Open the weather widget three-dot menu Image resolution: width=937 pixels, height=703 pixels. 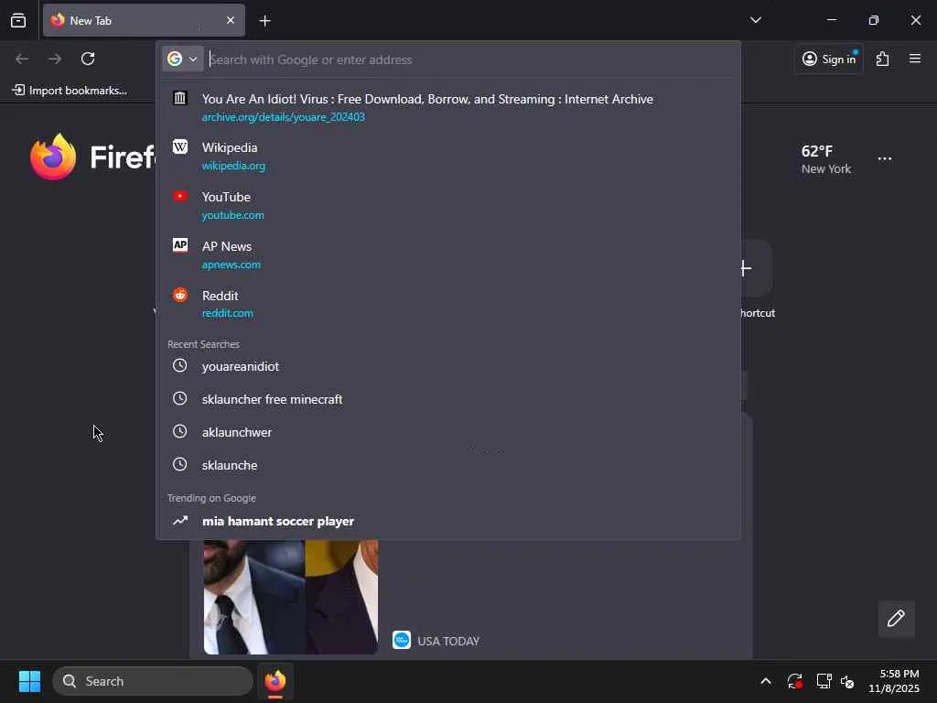[885, 159]
